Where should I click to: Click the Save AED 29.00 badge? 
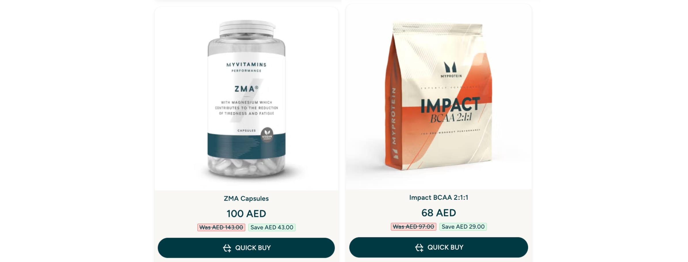[463, 227]
